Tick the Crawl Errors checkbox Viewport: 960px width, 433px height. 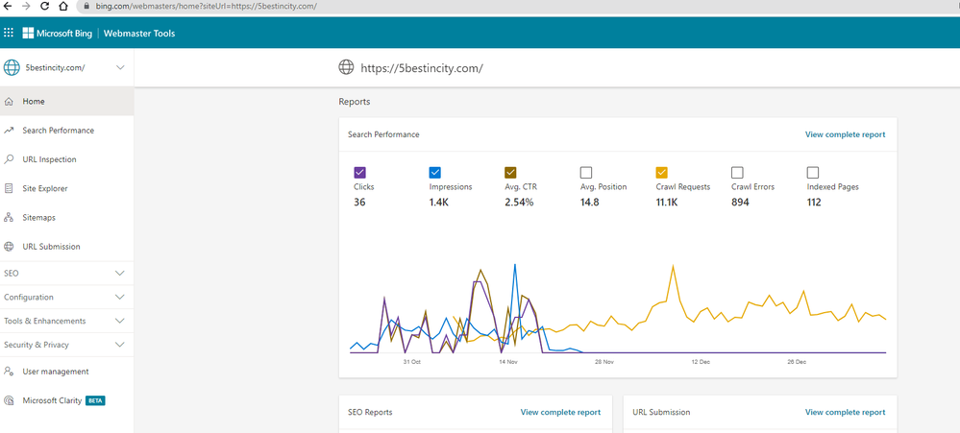737,173
